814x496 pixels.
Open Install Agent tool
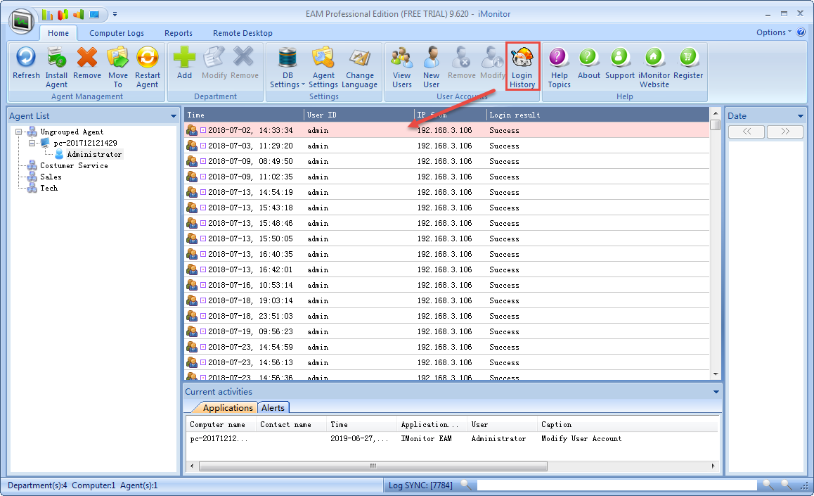[x=56, y=68]
